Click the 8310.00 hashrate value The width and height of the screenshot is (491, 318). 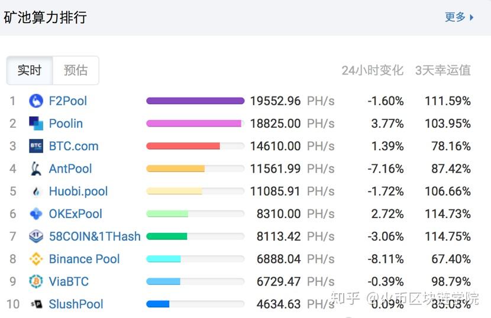[279, 214]
